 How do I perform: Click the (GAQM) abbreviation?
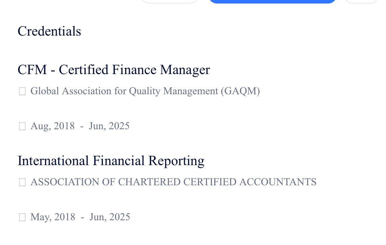click(240, 91)
